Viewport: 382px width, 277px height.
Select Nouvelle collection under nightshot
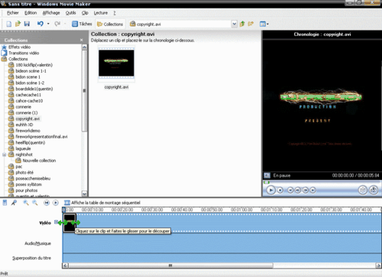point(39,161)
